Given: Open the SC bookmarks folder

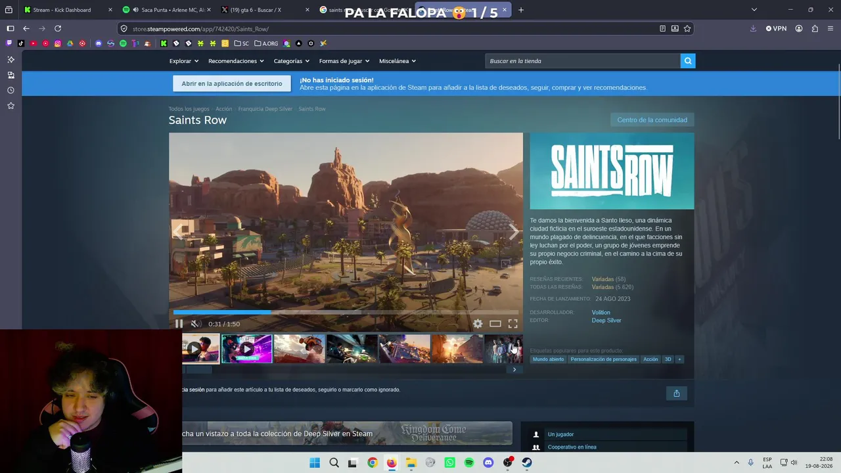Looking at the screenshot, I should coord(242,43).
